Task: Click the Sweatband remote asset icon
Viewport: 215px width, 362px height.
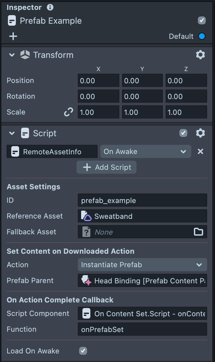Action: [86, 216]
